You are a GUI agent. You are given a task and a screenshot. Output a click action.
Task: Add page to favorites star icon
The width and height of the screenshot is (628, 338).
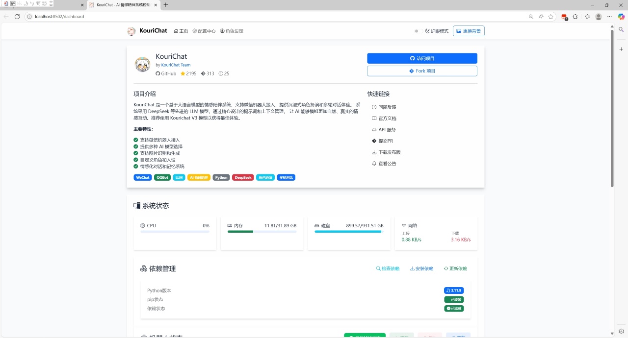pos(551,17)
